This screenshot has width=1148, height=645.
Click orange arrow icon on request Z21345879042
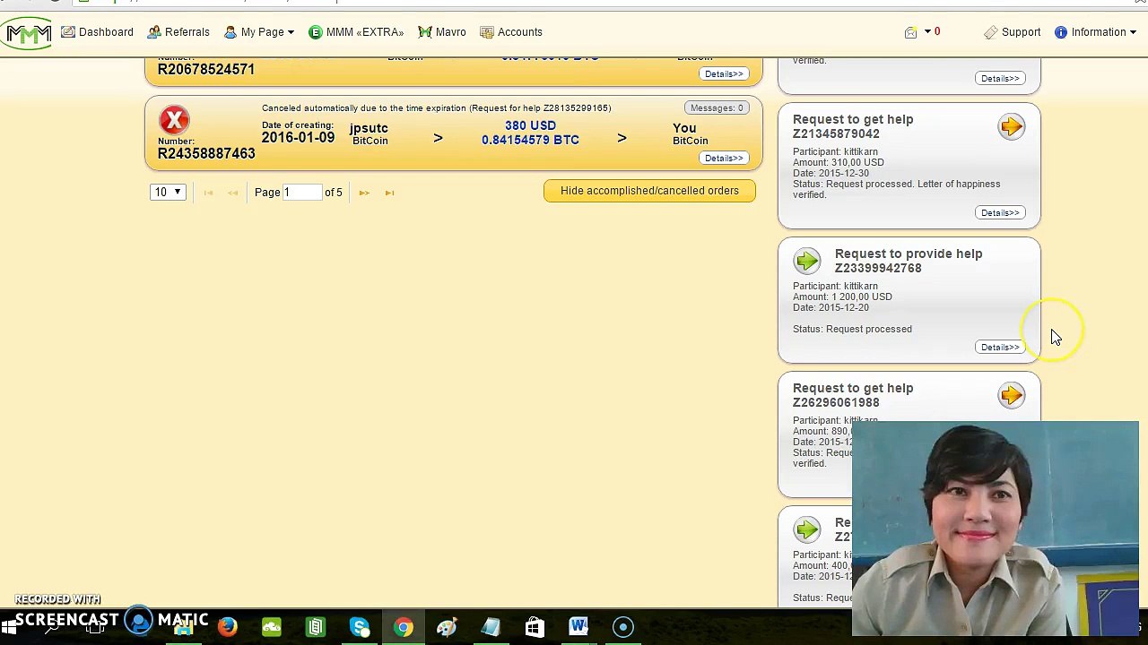pos(1011,126)
